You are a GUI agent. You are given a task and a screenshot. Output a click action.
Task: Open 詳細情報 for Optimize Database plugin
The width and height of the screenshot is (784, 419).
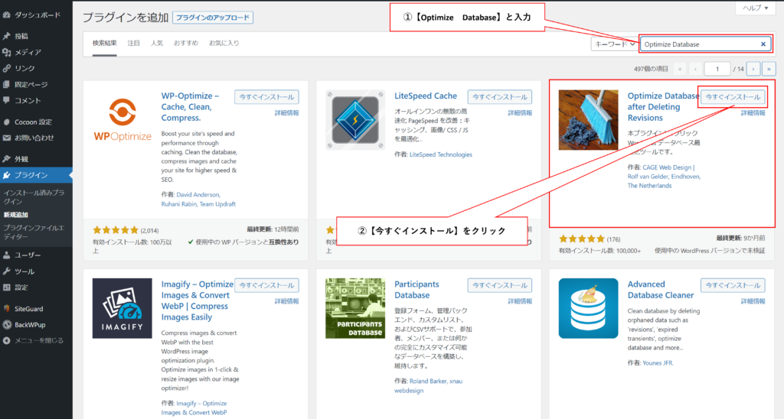[753, 113]
